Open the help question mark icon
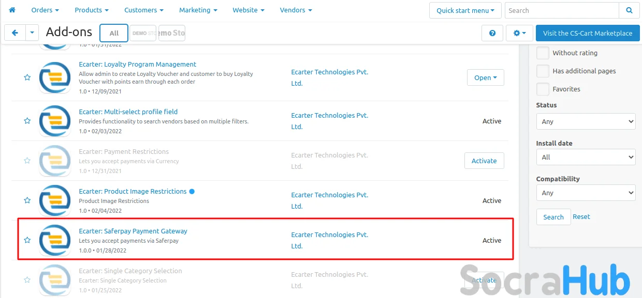 click(492, 33)
